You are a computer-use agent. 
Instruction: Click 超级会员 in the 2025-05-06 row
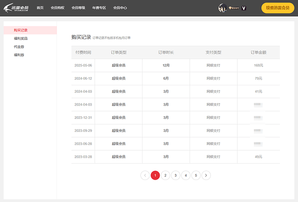click(x=119, y=65)
